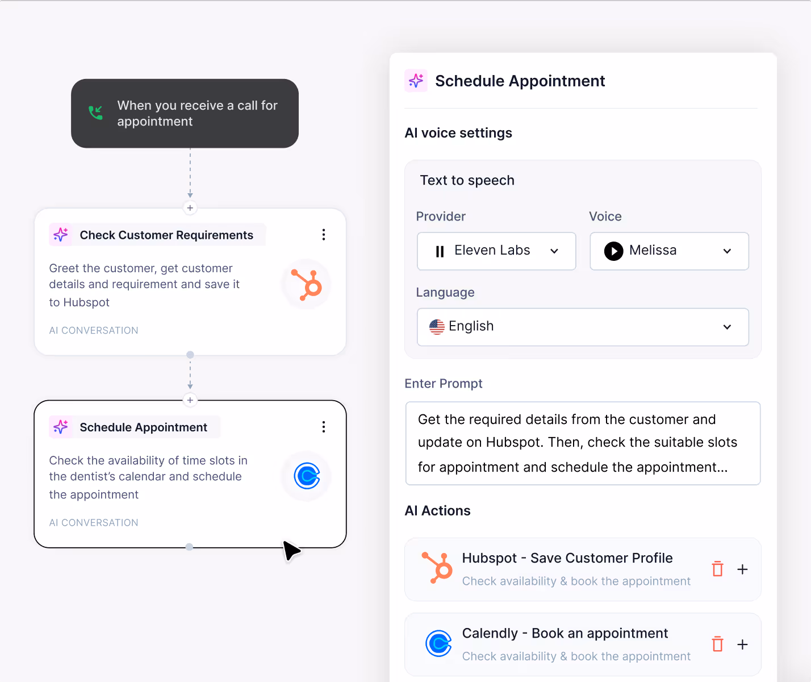Add step via plus above Schedule Appointment card

coord(190,400)
